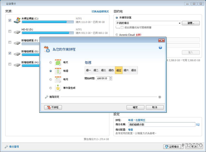Open the blue help question mark icon
206x152 pixels.
[x=160, y=48]
